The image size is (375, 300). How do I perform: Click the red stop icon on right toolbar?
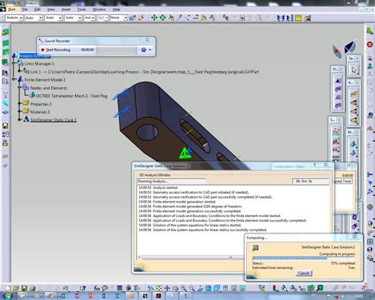pyautogui.click(x=369, y=44)
